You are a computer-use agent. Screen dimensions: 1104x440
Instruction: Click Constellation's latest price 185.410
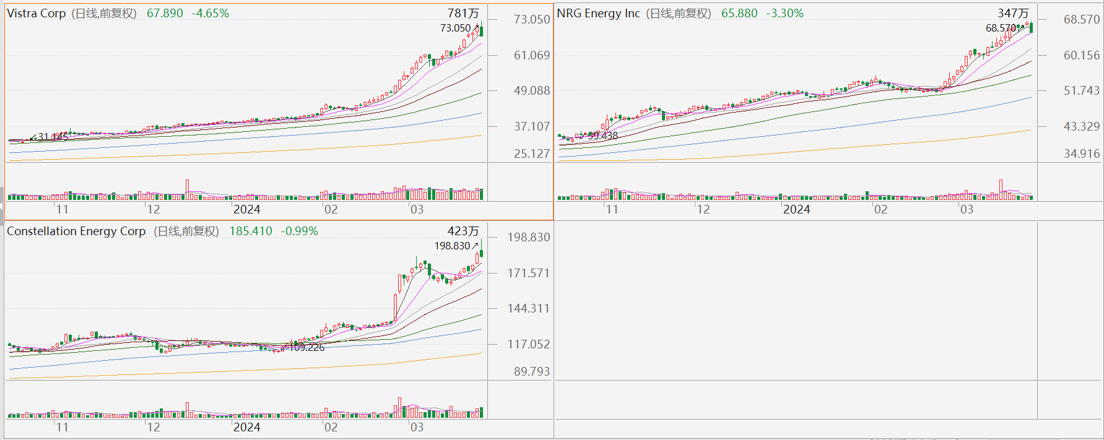coord(251,231)
